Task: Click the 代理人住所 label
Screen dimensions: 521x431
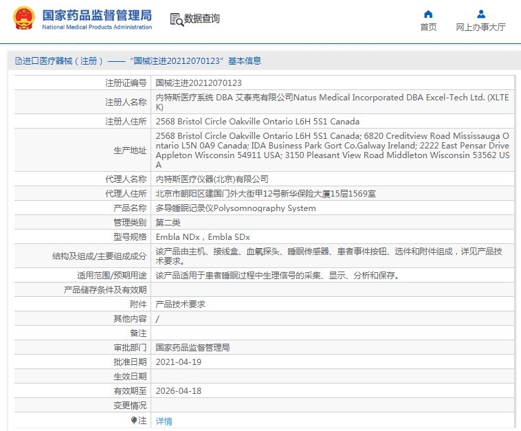Action: point(126,193)
